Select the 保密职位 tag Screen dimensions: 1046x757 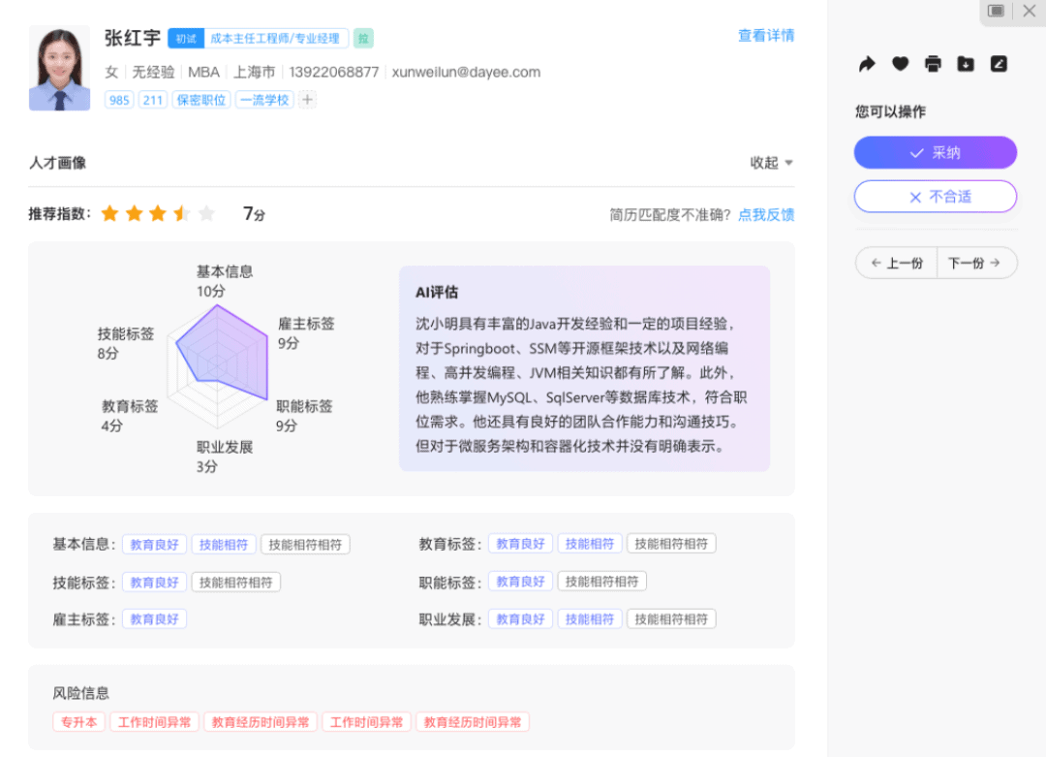click(x=200, y=100)
